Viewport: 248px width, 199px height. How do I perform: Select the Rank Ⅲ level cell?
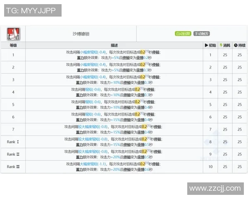pyautogui.click(x=13, y=167)
